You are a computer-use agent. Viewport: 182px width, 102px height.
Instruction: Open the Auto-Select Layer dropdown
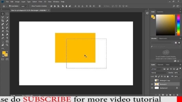24,6
